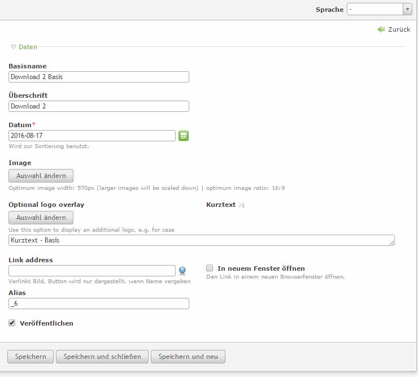The image size is (418, 377).
Task: Collapse the Daten section
Action: (x=24, y=47)
